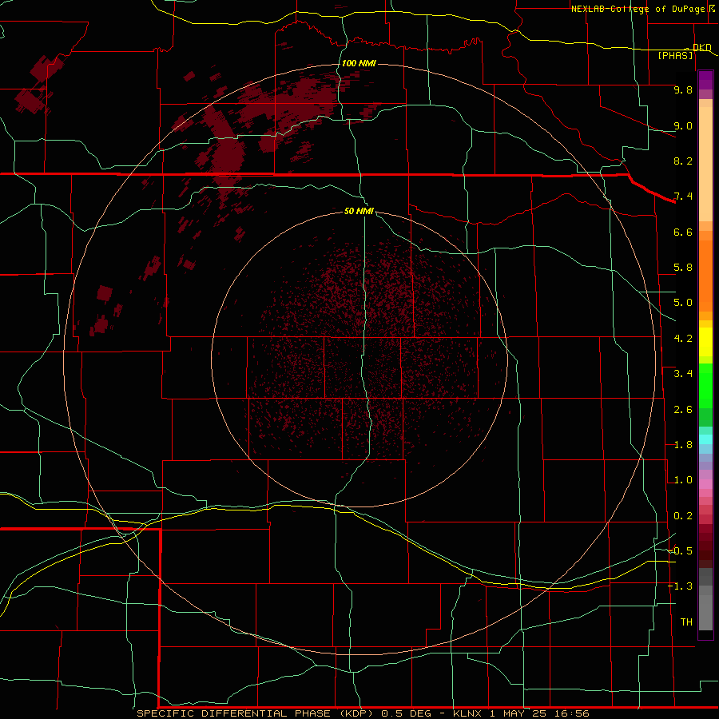Click the 5.8 scale value
The image size is (719, 719).
[683, 268]
